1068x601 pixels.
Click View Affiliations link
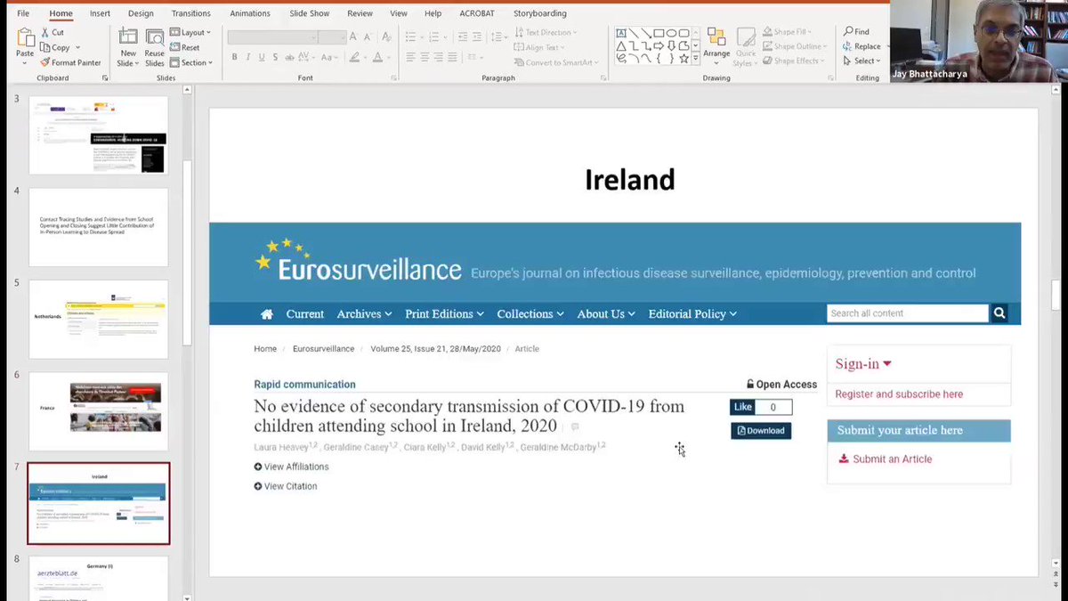pos(291,467)
